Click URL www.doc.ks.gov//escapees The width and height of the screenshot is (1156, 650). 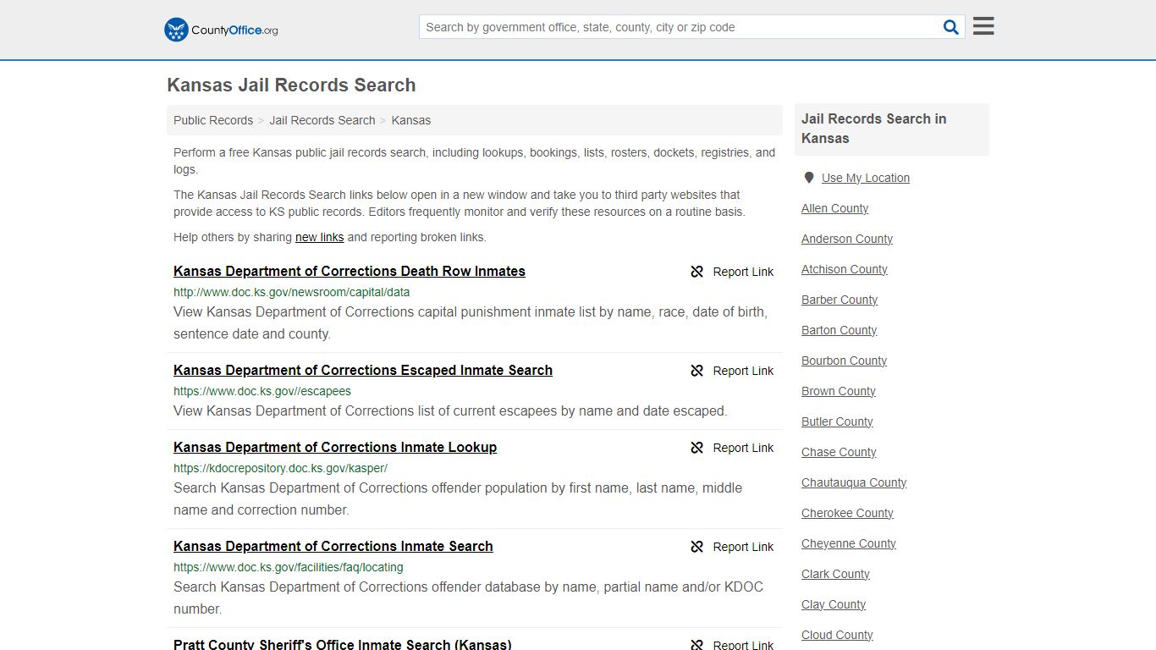pos(262,391)
